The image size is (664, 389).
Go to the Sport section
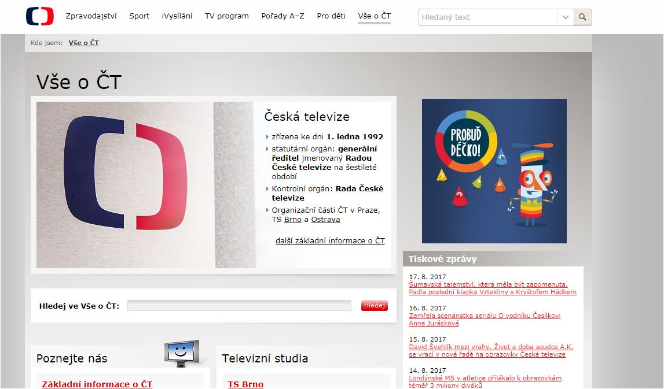pyautogui.click(x=140, y=16)
